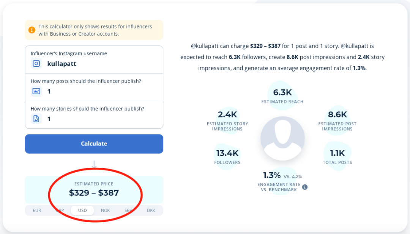
Task: Click the Calculate button
Action: [x=94, y=144]
